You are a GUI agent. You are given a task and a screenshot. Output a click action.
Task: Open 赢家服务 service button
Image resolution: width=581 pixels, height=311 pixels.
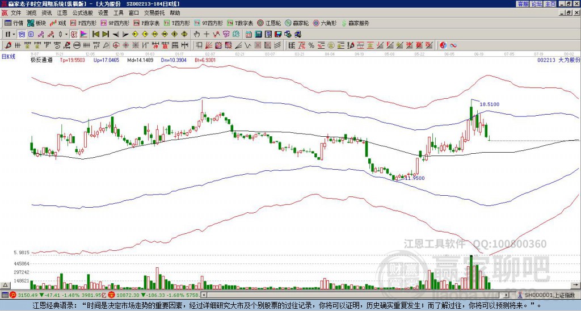point(355,23)
